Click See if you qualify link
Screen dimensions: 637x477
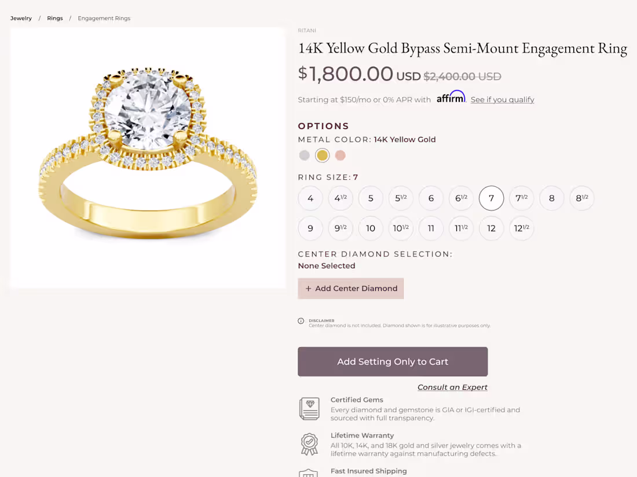point(502,99)
